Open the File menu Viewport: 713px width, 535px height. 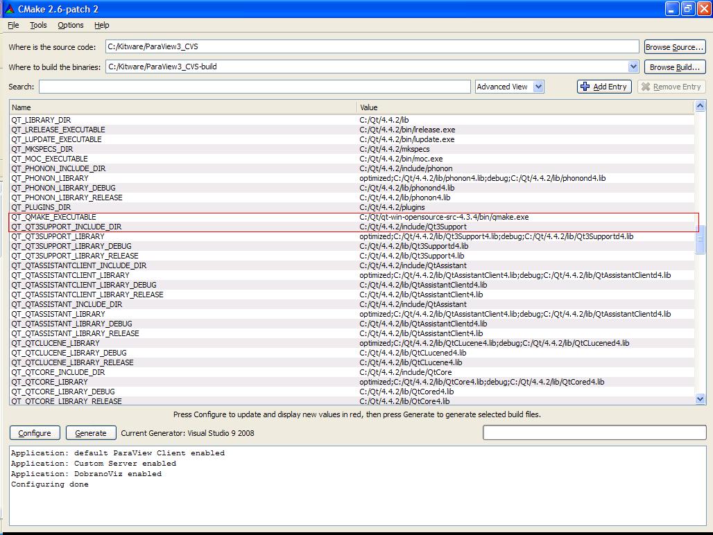point(13,25)
